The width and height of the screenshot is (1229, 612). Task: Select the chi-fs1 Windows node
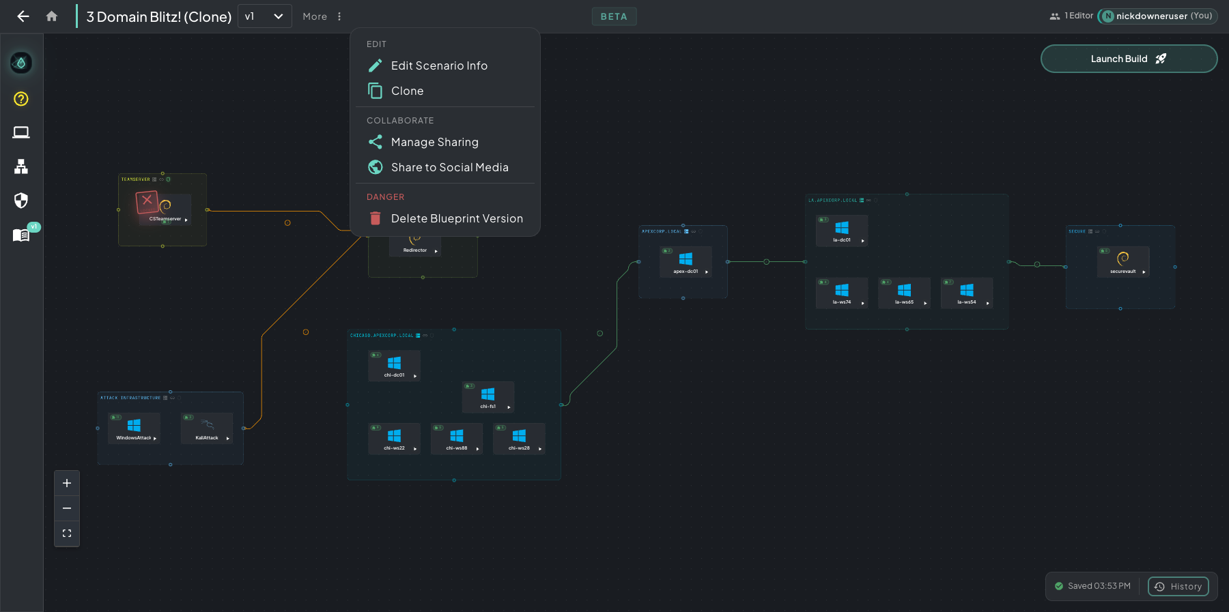coord(488,397)
